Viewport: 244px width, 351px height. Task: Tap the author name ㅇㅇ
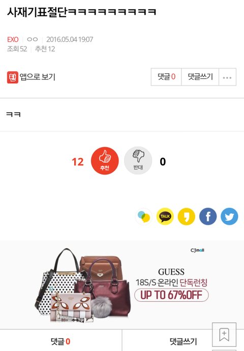(33, 39)
